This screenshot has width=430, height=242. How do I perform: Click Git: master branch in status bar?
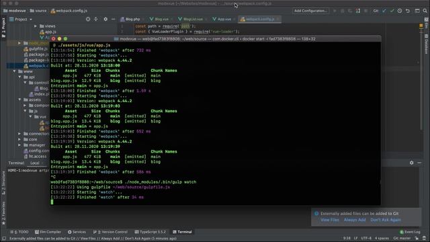coord(402,239)
